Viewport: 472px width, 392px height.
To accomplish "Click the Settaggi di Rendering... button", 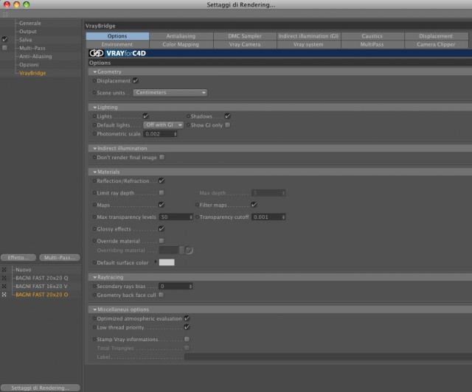I will [x=41, y=388].
